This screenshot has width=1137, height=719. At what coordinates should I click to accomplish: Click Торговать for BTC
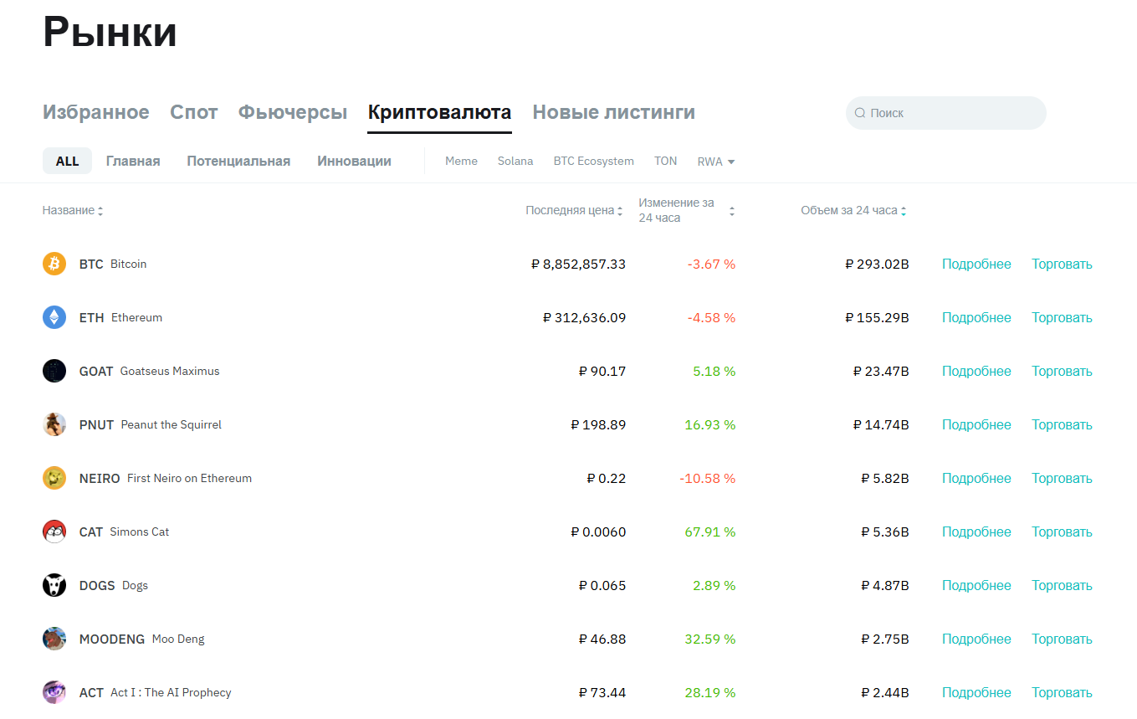[1062, 264]
